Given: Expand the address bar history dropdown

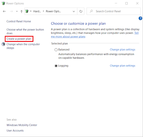Looking at the screenshot, I should (x=74, y=11).
